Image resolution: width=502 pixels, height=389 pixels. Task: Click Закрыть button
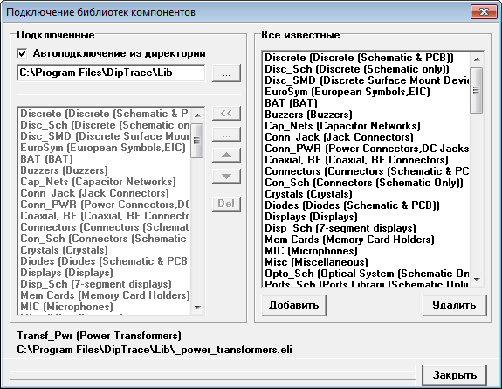point(454,375)
